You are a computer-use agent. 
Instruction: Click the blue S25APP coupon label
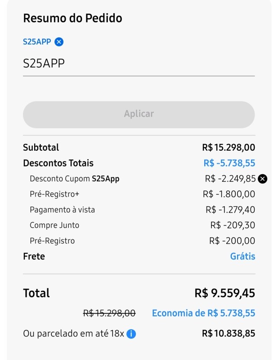(37, 42)
